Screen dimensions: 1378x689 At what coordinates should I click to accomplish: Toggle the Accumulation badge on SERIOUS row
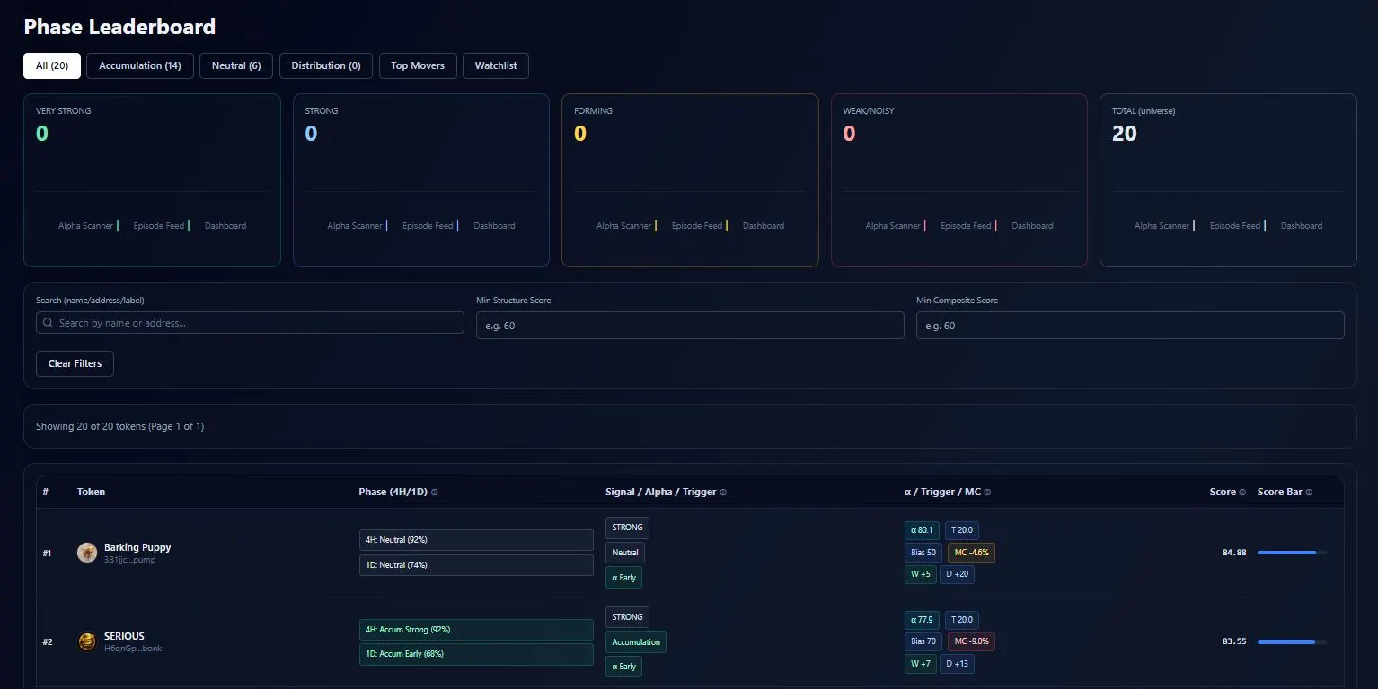(x=635, y=642)
